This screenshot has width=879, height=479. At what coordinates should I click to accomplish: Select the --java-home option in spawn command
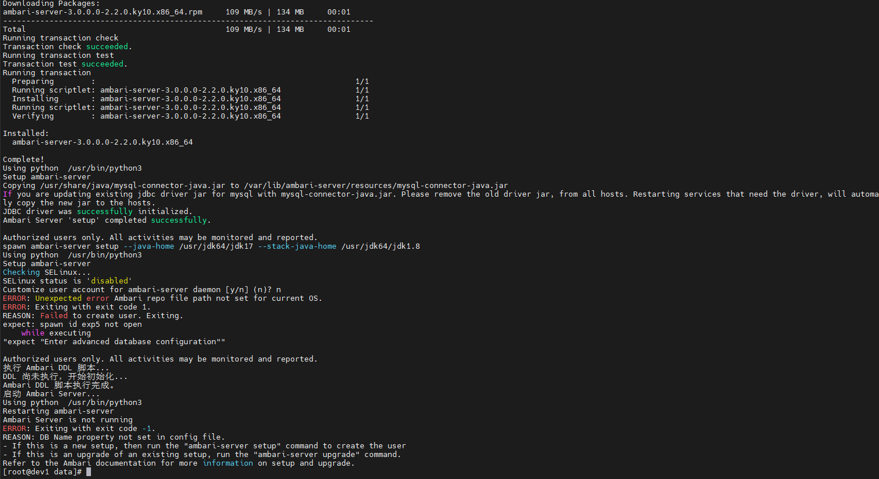148,246
